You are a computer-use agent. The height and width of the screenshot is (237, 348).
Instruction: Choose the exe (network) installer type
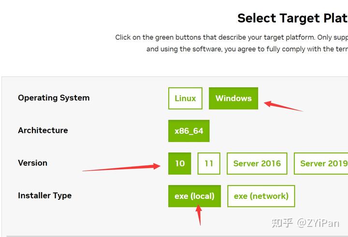point(261,196)
